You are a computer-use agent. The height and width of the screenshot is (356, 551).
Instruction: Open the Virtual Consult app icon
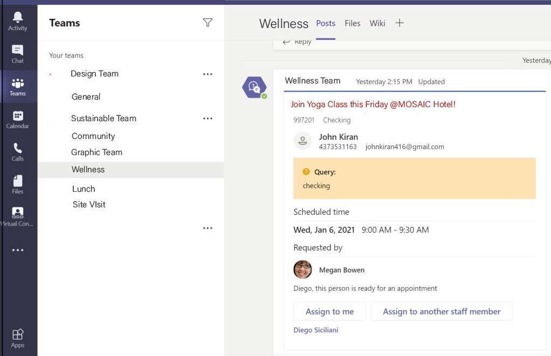pos(18,217)
